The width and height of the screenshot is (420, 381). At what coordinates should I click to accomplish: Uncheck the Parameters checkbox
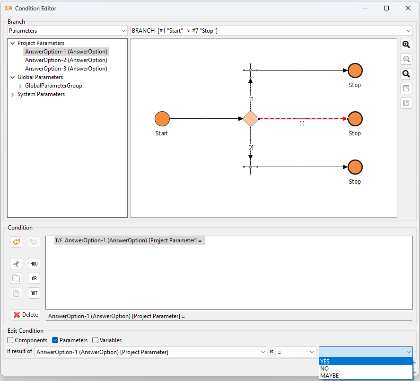click(x=55, y=340)
